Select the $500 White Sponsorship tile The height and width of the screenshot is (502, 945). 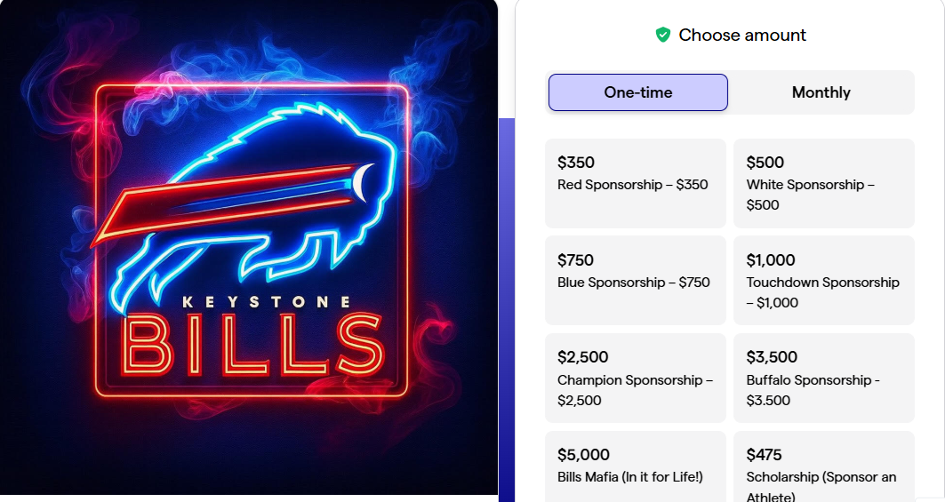click(x=823, y=183)
